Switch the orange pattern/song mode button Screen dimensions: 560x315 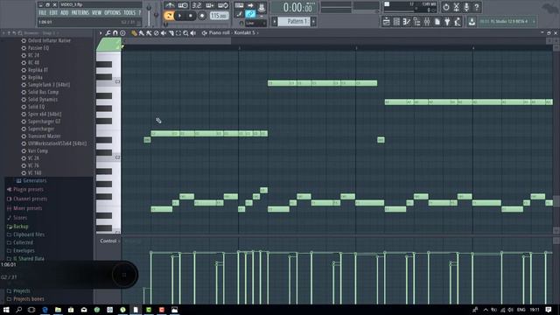[x=169, y=16]
